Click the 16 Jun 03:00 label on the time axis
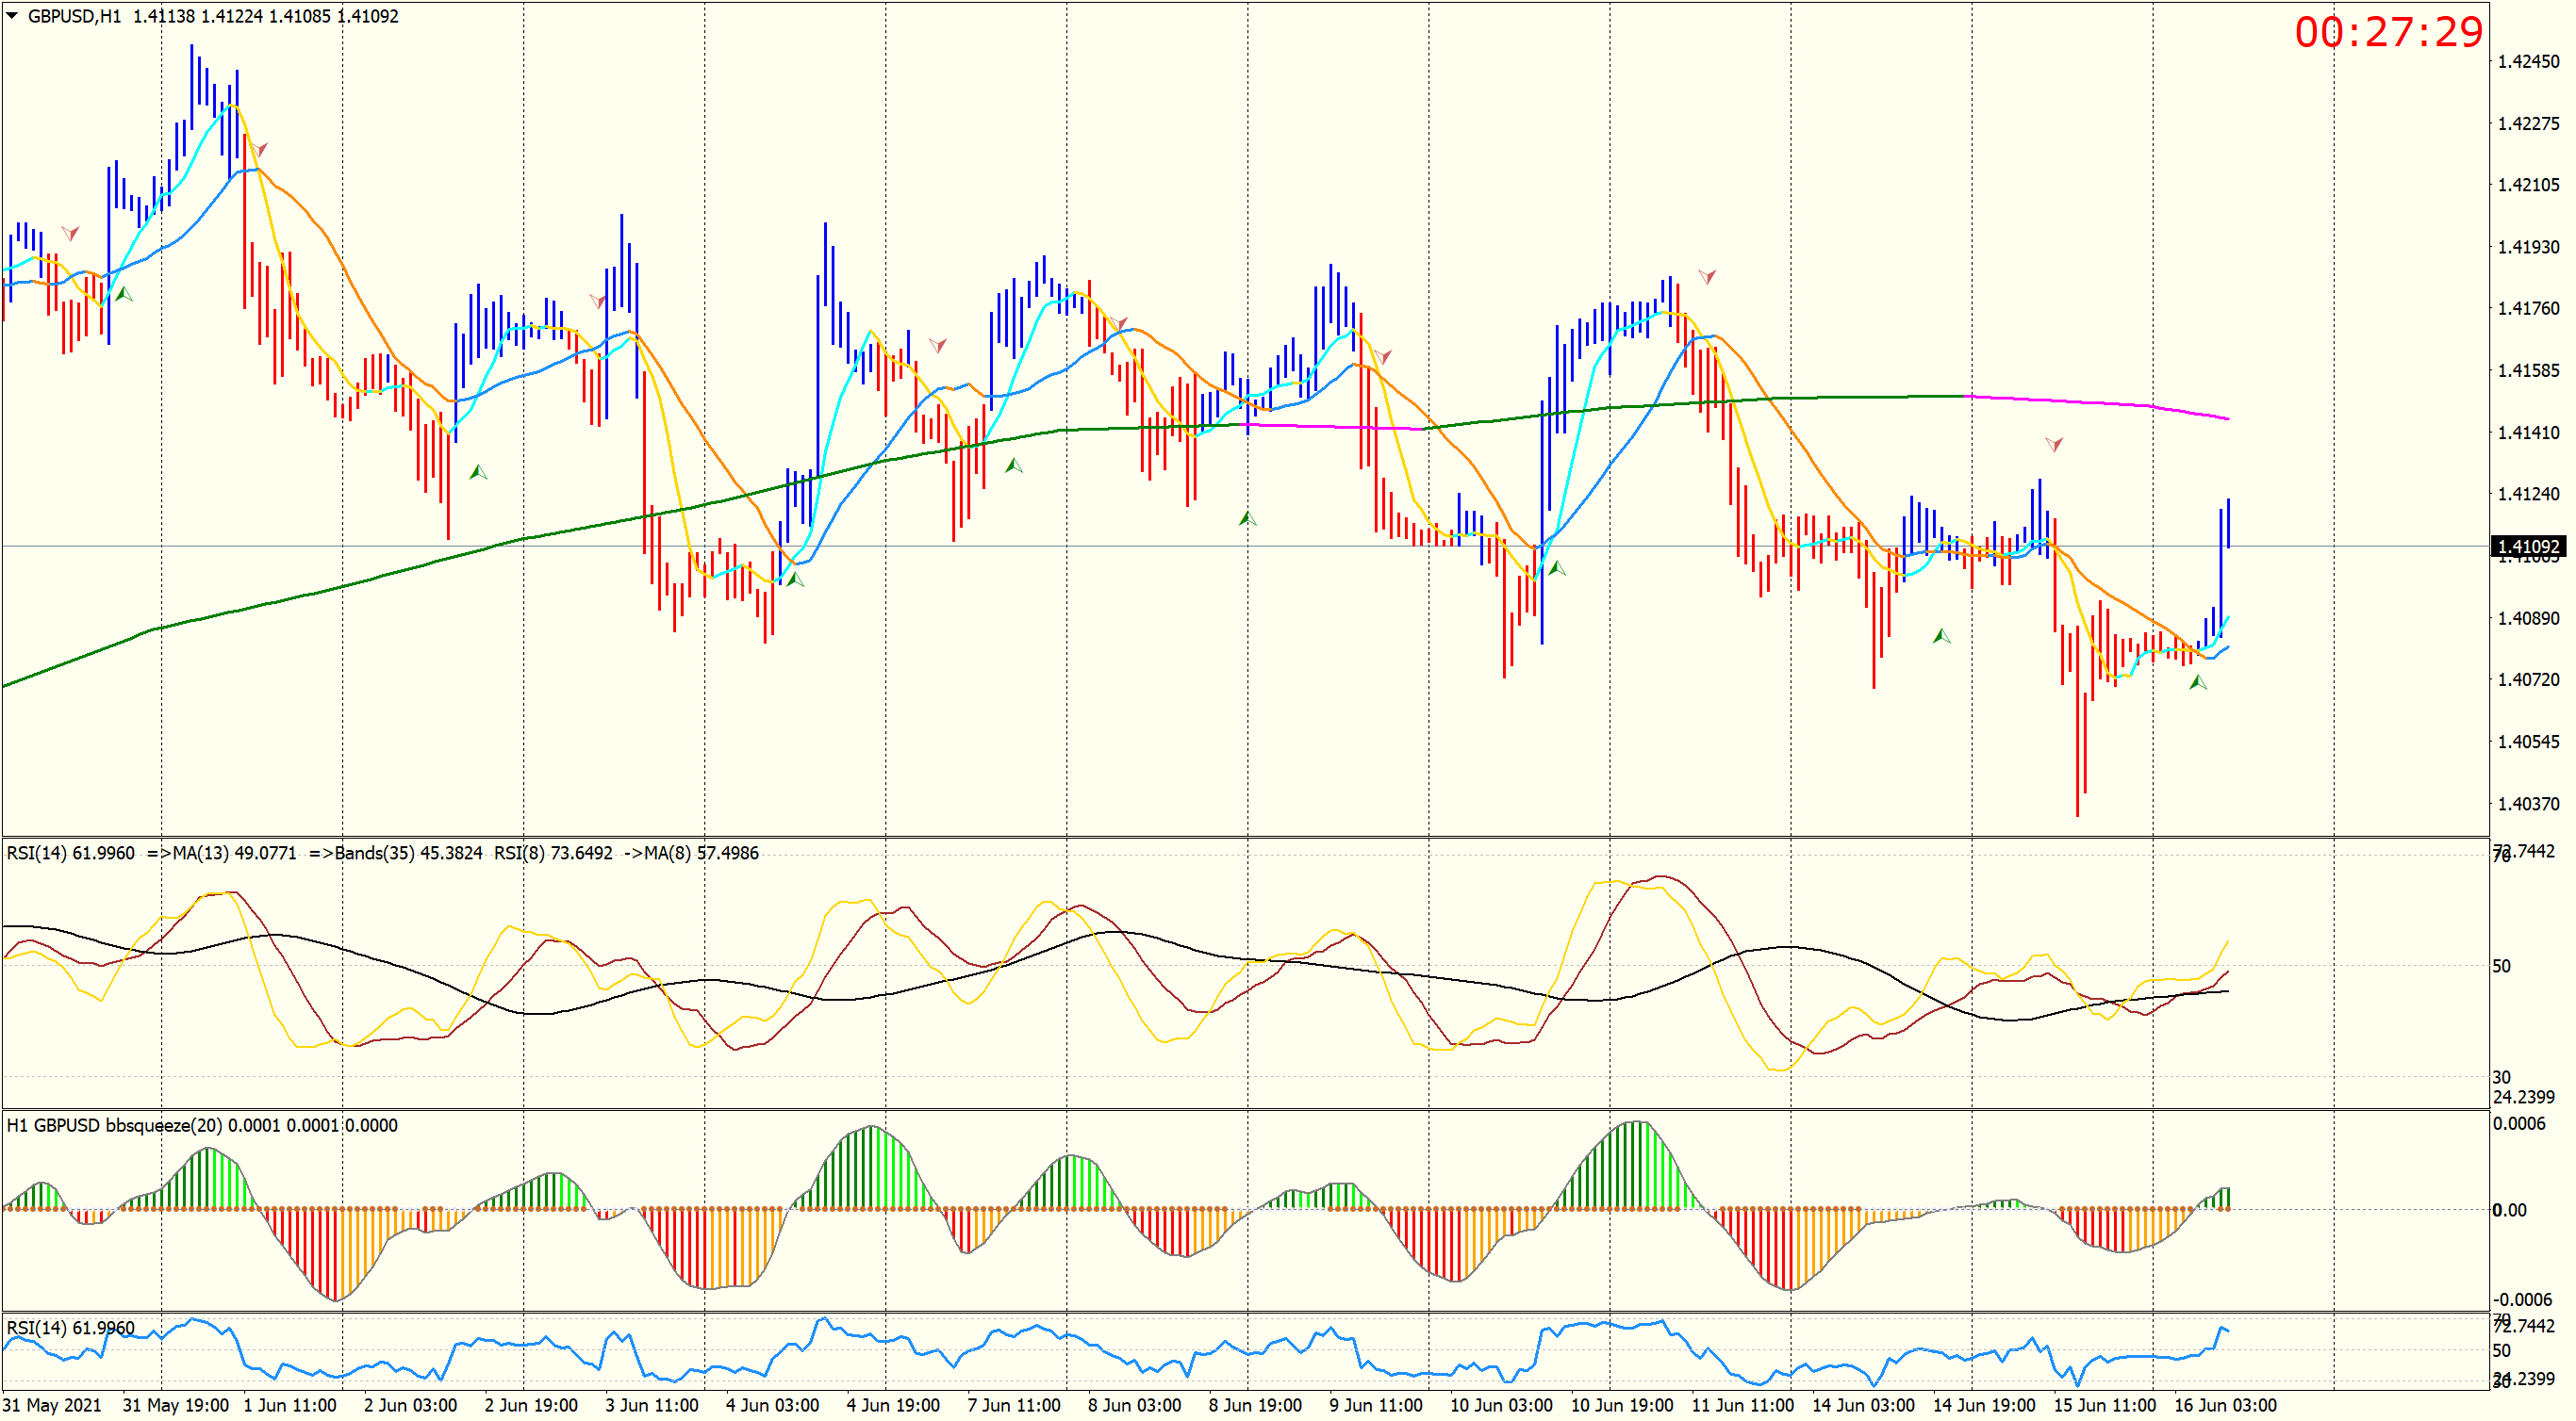2576x1421 pixels. (x=2224, y=1405)
